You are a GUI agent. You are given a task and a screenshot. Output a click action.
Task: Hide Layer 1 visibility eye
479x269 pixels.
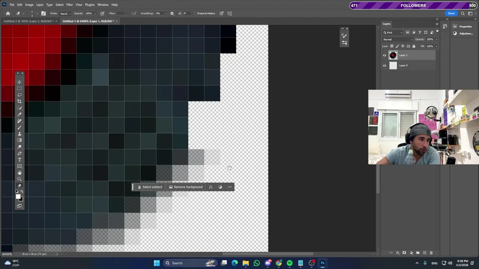pyautogui.click(x=384, y=55)
